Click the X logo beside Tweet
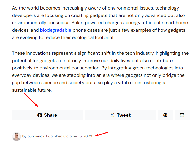The height and width of the screenshot is (142, 195). [x=112, y=115]
